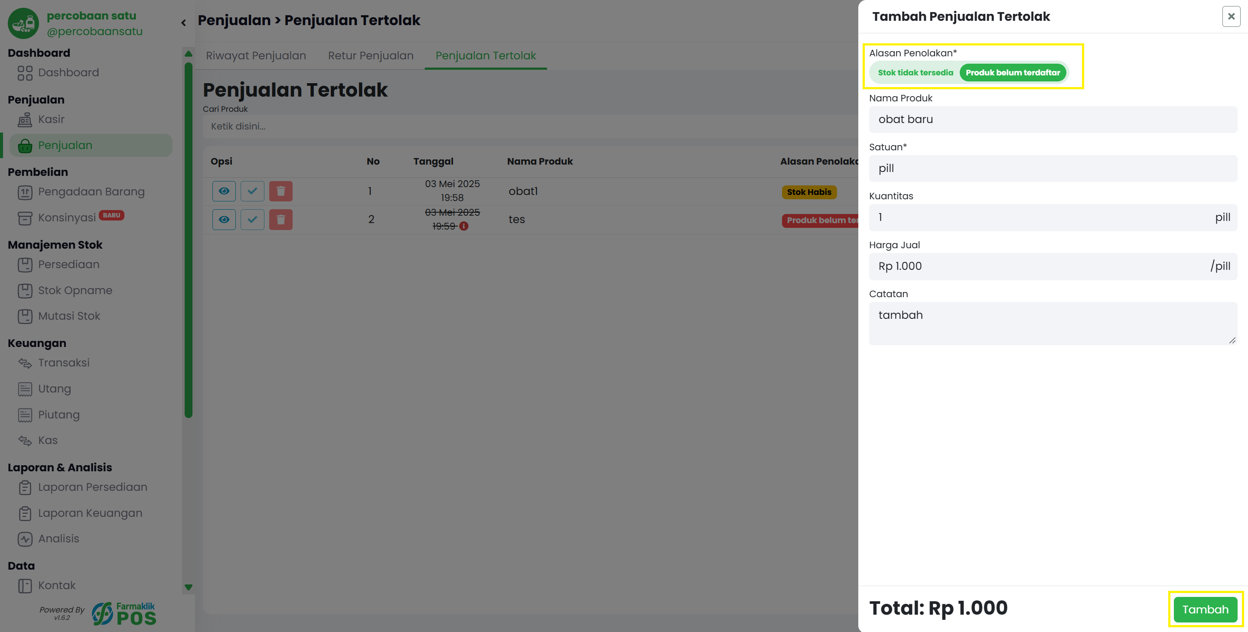The width and height of the screenshot is (1248, 632).
Task: Click the obat1 product name cell
Action: pos(523,191)
